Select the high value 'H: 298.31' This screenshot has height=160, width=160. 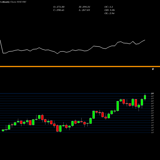click(x=84, y=7)
